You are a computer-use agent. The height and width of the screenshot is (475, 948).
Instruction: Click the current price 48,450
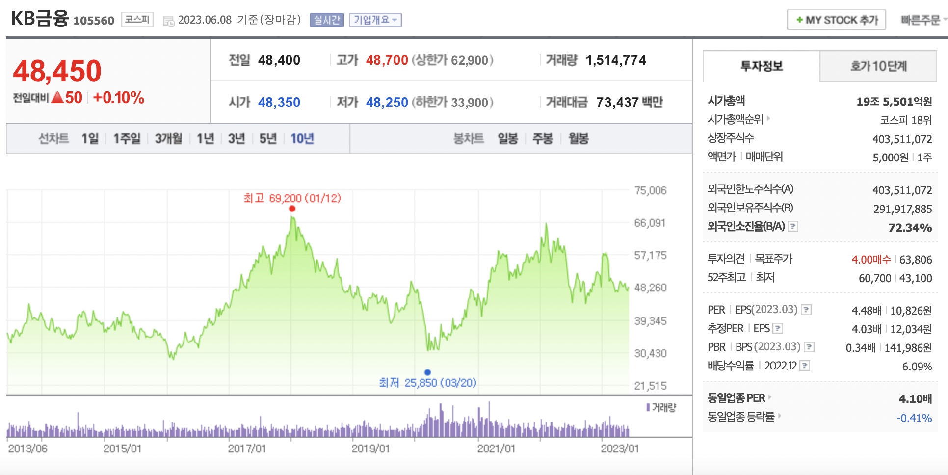57,71
